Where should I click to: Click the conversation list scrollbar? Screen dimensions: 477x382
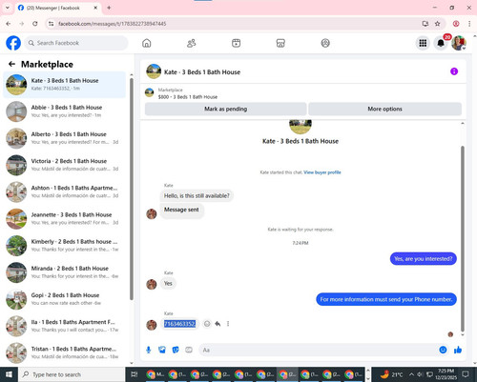(132, 189)
